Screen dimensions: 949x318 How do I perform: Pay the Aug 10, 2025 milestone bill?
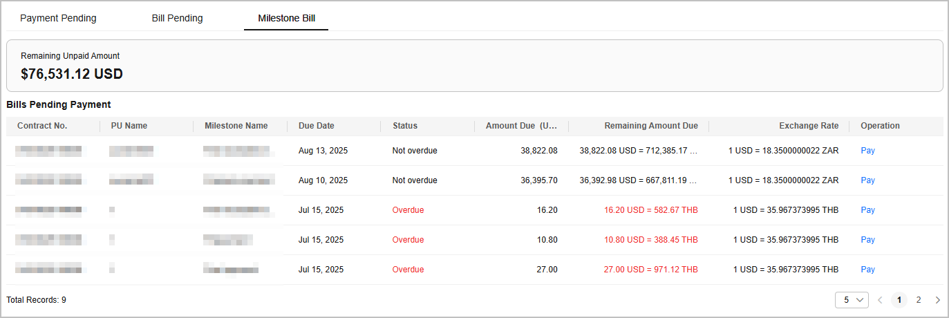[867, 180]
